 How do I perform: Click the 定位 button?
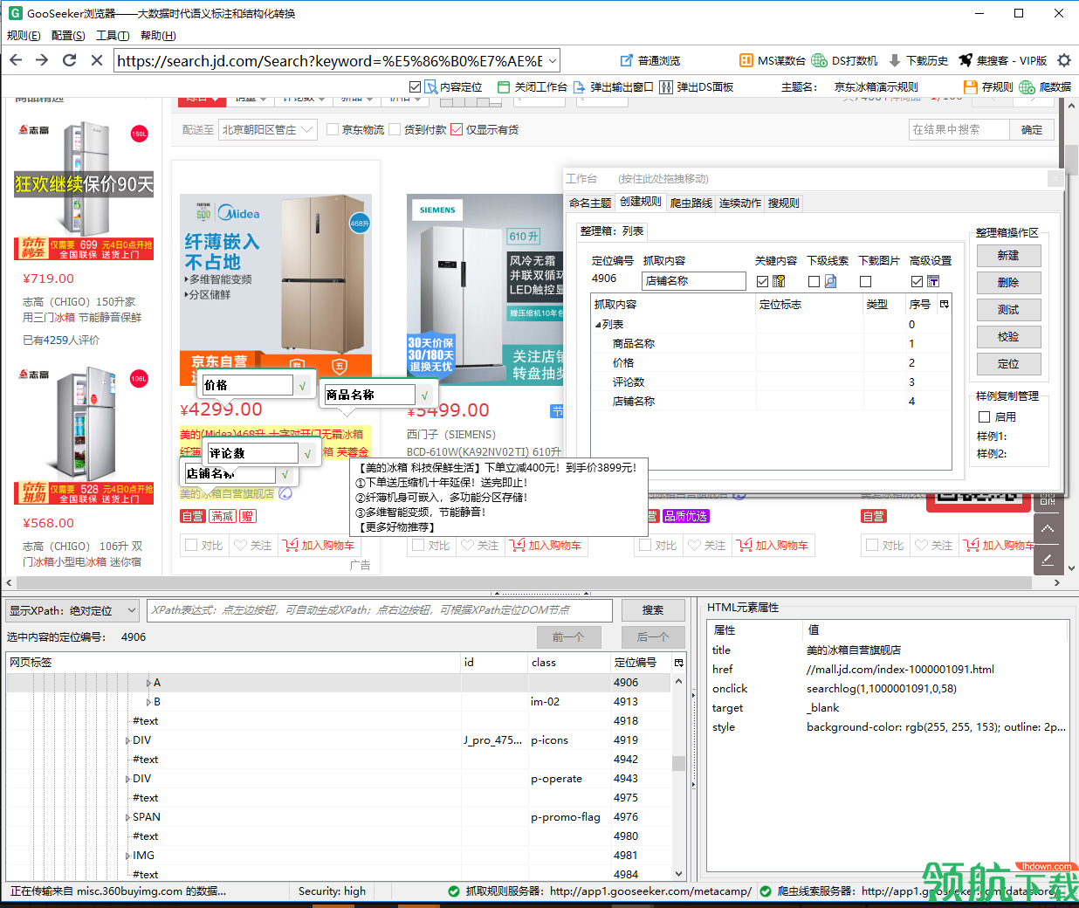point(1008,364)
